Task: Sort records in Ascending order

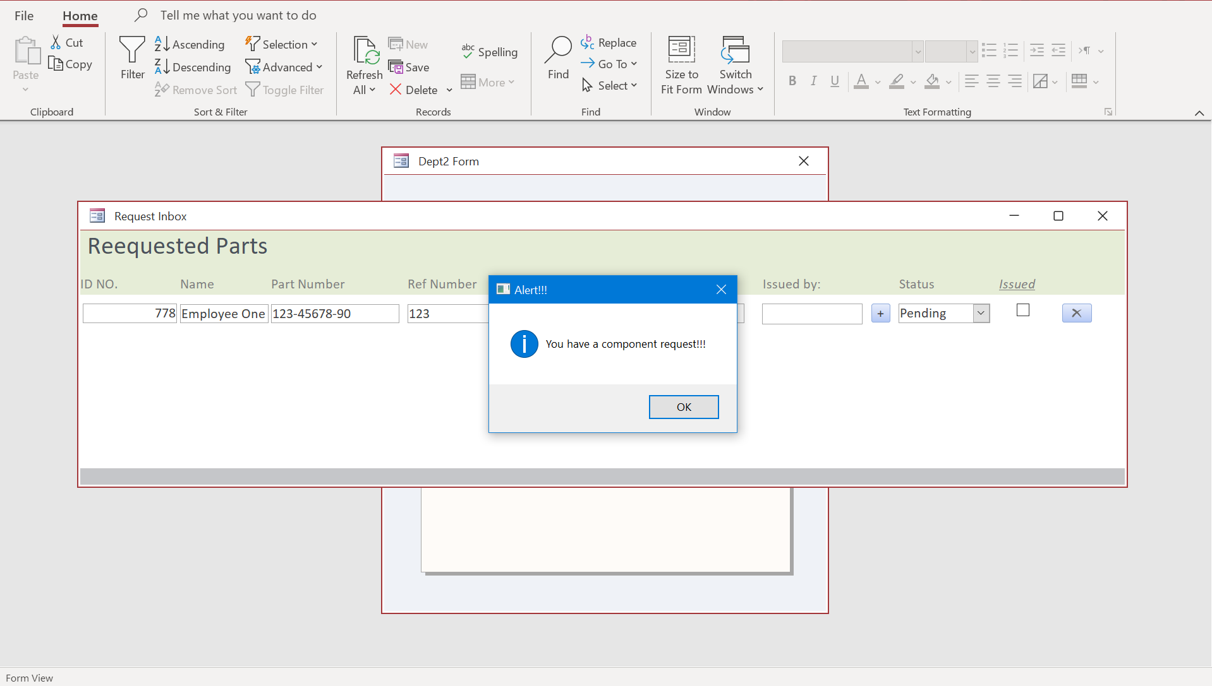Action: tap(190, 44)
